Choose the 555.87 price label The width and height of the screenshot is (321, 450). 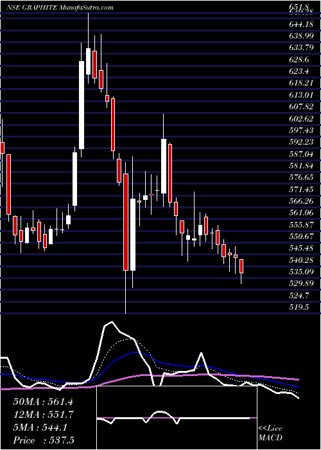(302, 226)
